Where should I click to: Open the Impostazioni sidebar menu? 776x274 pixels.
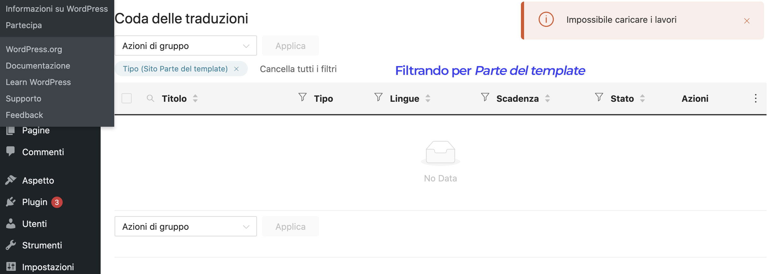[48, 267]
